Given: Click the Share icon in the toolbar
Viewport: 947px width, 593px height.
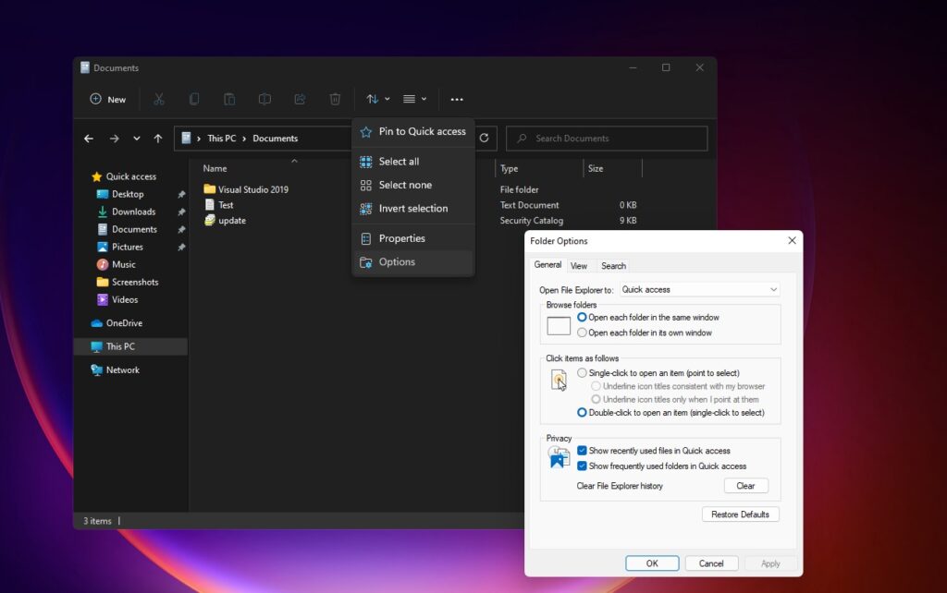Looking at the screenshot, I should tap(299, 99).
